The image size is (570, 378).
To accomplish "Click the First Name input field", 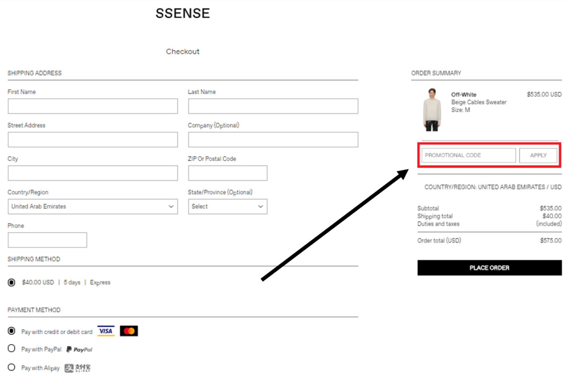I will click(x=93, y=106).
